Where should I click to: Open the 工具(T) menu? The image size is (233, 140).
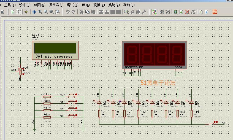click(x=10, y=5)
